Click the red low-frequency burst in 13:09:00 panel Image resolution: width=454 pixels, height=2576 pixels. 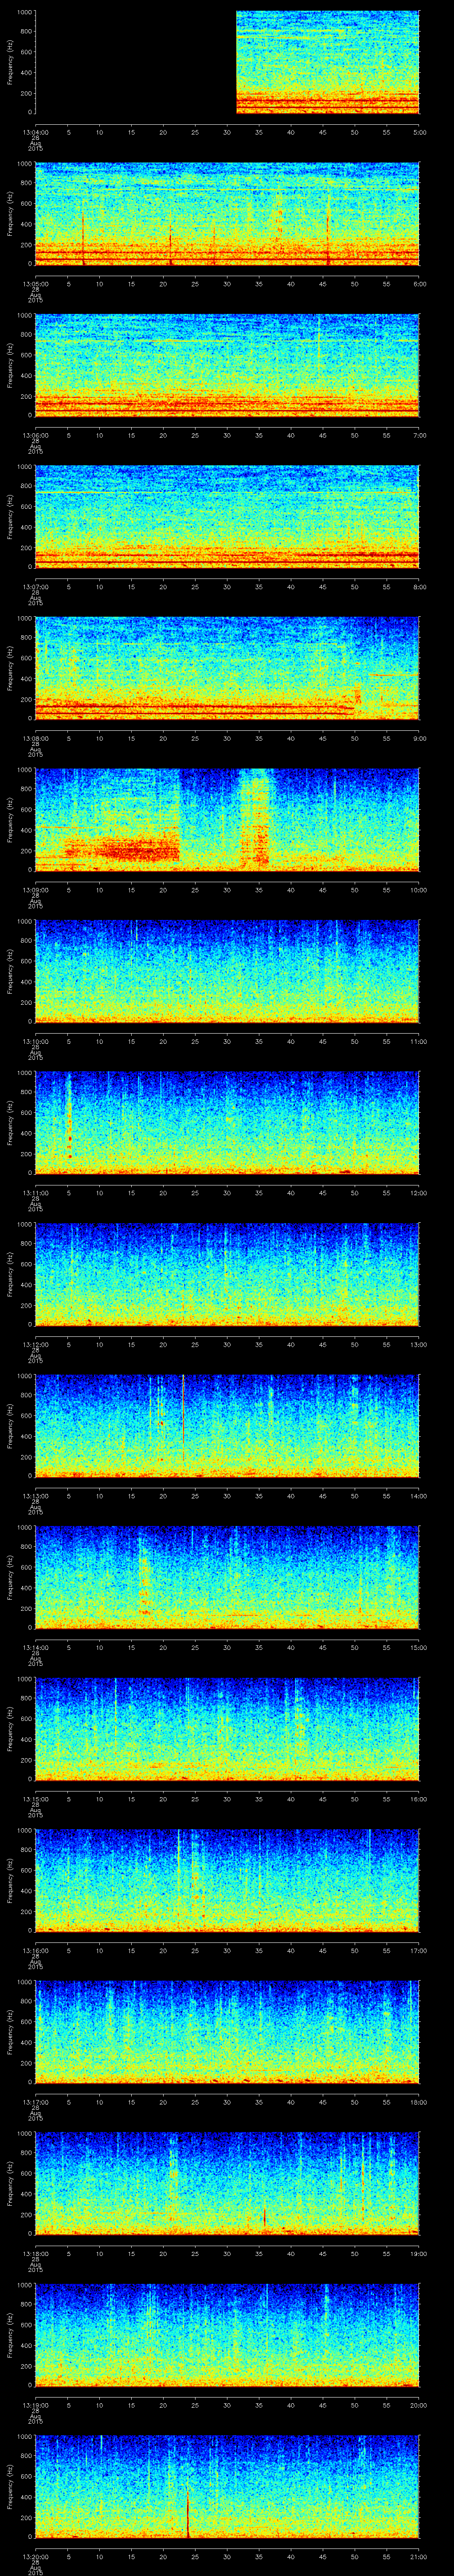click(x=123, y=850)
